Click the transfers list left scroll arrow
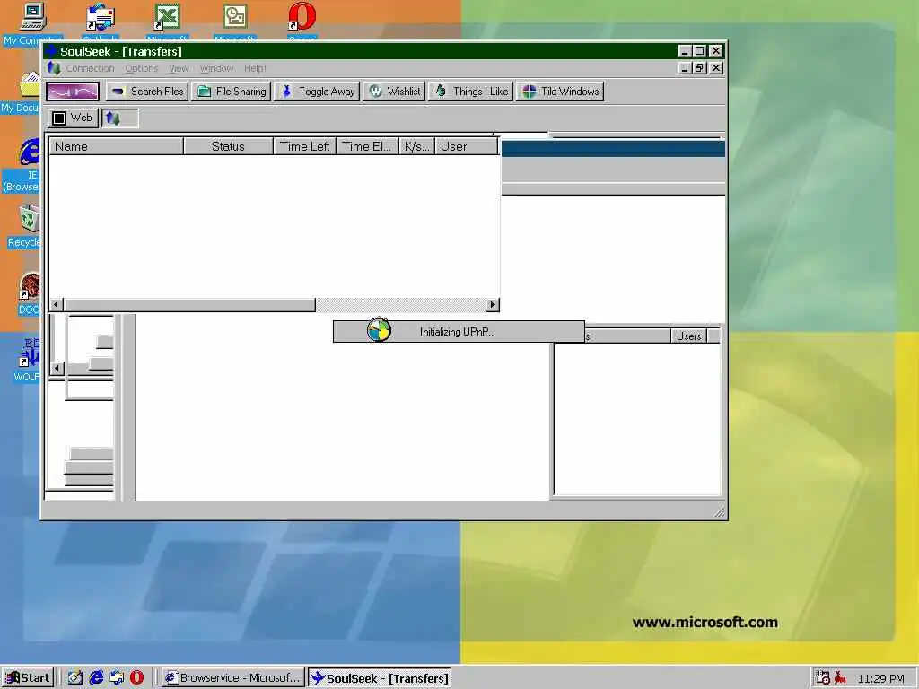 (x=57, y=305)
